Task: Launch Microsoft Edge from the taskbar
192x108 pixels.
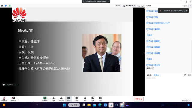Action: tap(100, 105)
